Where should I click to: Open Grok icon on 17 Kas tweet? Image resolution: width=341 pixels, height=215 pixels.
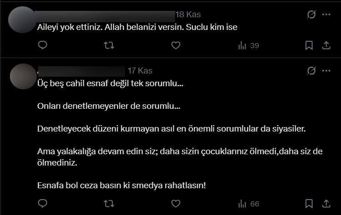311,71
